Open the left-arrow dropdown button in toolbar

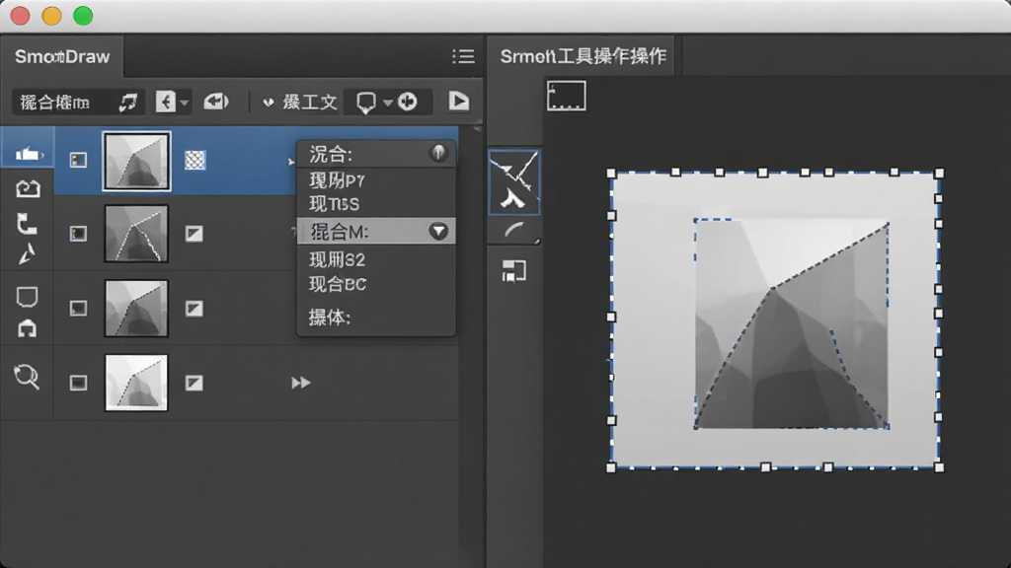click(172, 102)
